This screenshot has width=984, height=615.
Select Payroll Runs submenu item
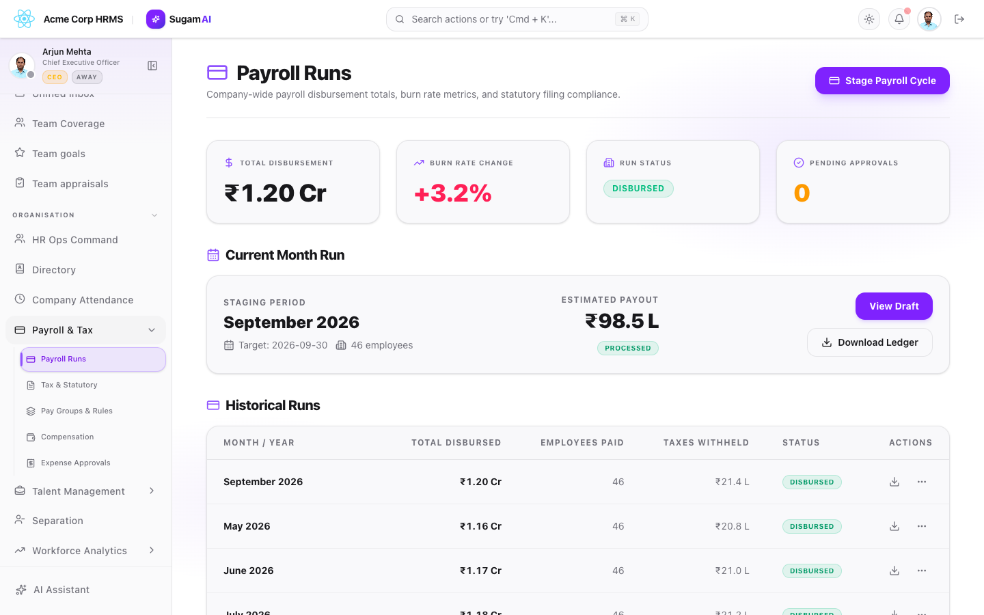point(93,359)
